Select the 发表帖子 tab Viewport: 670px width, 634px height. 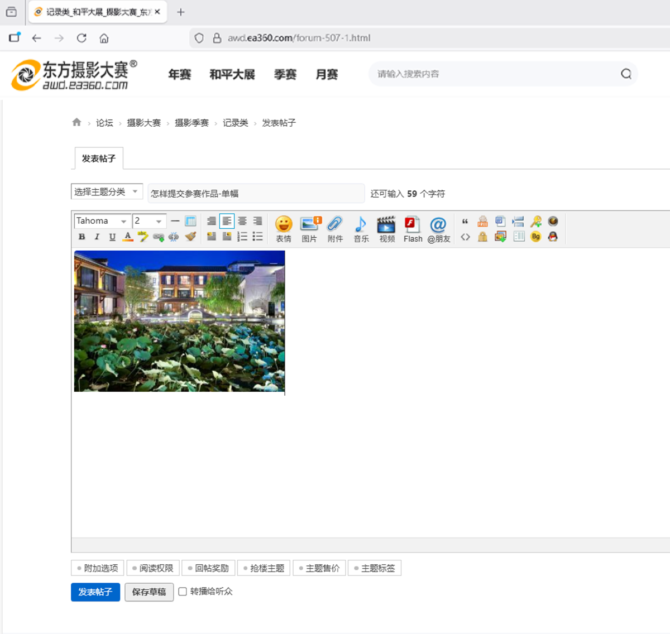click(99, 158)
